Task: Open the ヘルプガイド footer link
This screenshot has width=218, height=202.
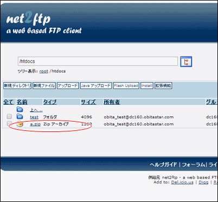Action: [x=163, y=165]
